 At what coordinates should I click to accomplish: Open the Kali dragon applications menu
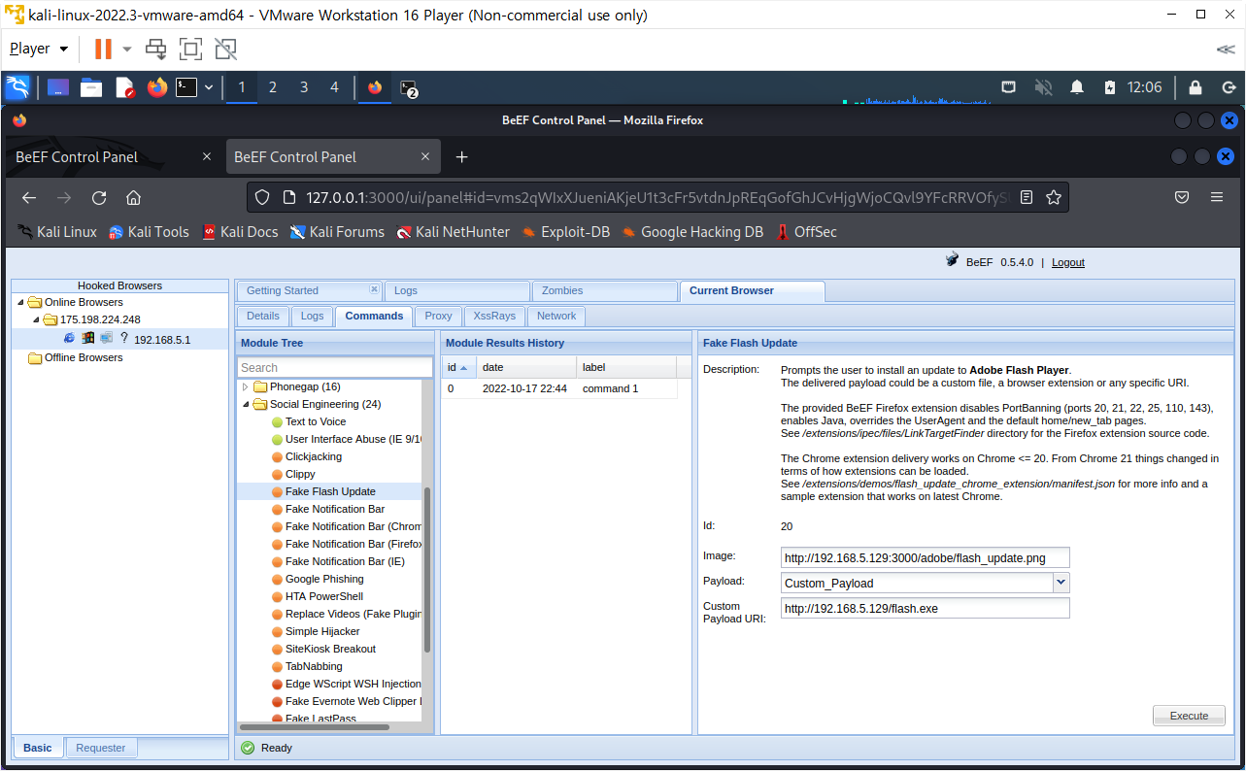tap(17, 87)
